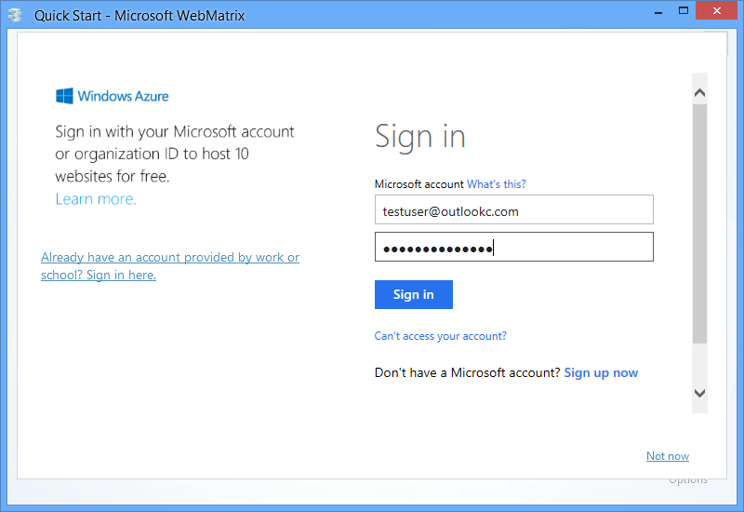Image resolution: width=744 pixels, height=512 pixels.
Task: Open the Learn more link
Action: (96, 199)
